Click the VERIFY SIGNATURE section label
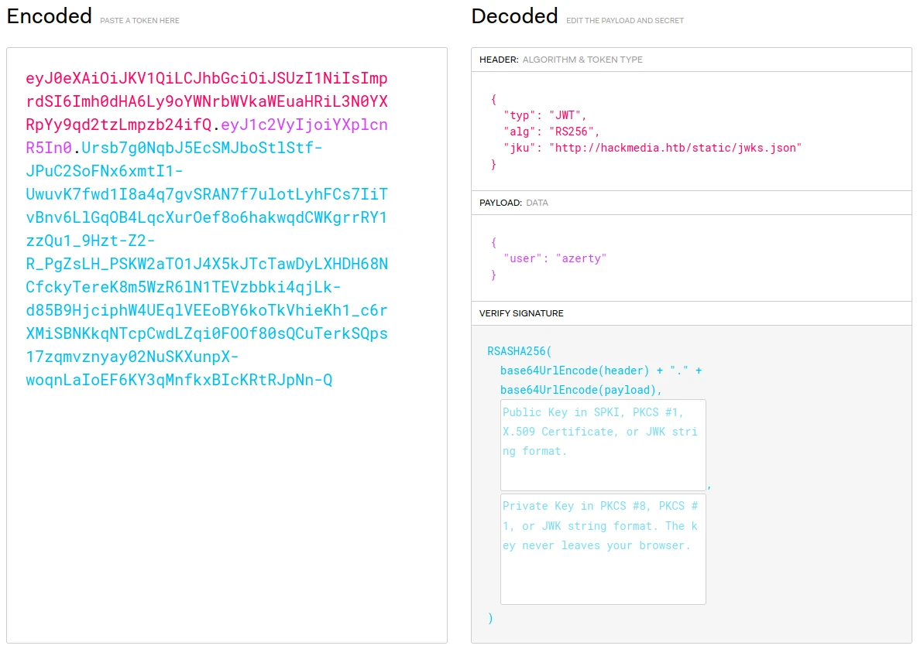Viewport: 917px width, 649px height. coord(521,313)
